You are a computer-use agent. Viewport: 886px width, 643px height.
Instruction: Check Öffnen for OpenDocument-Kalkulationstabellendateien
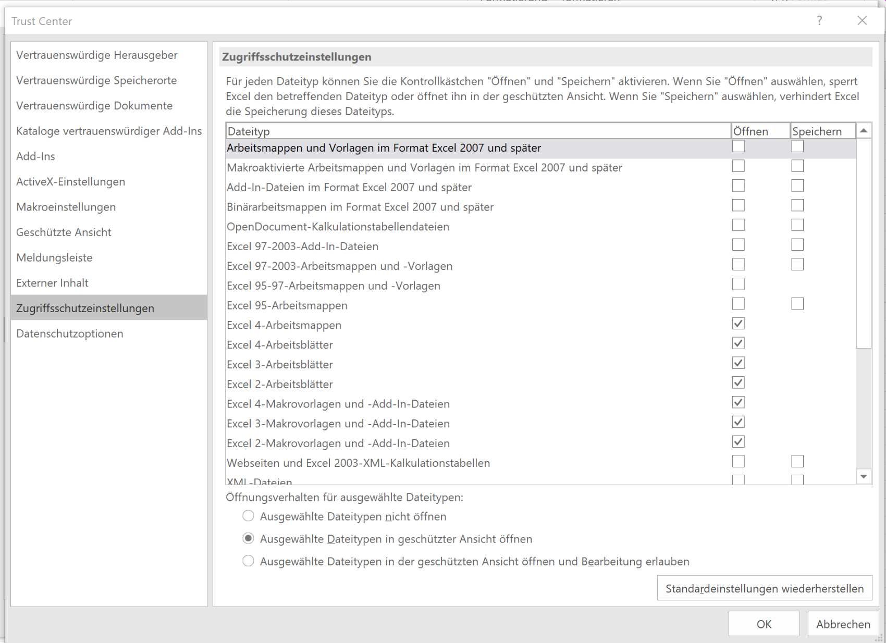[x=739, y=225]
